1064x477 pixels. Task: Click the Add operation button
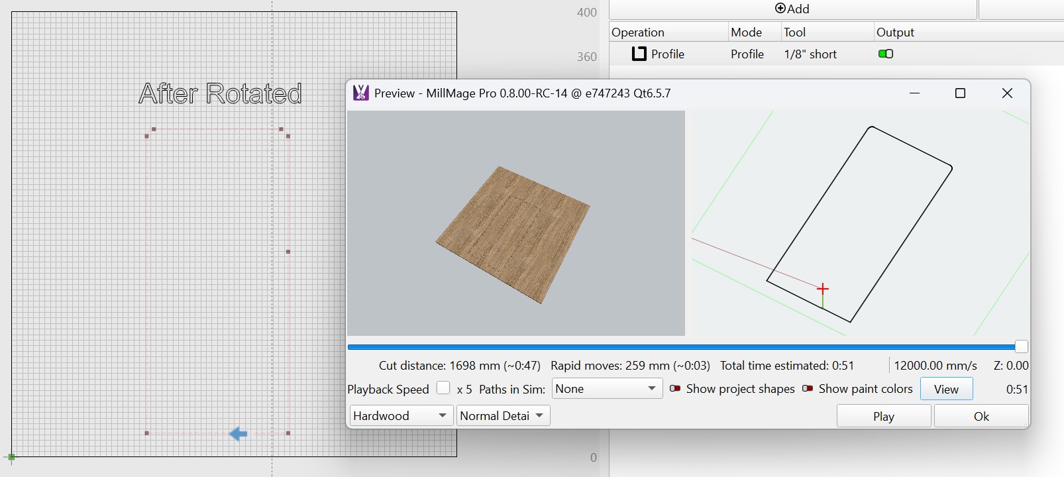pos(792,9)
